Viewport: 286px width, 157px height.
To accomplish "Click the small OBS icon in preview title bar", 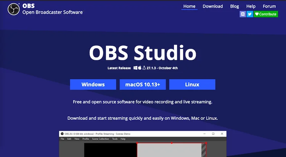I will point(62,134).
